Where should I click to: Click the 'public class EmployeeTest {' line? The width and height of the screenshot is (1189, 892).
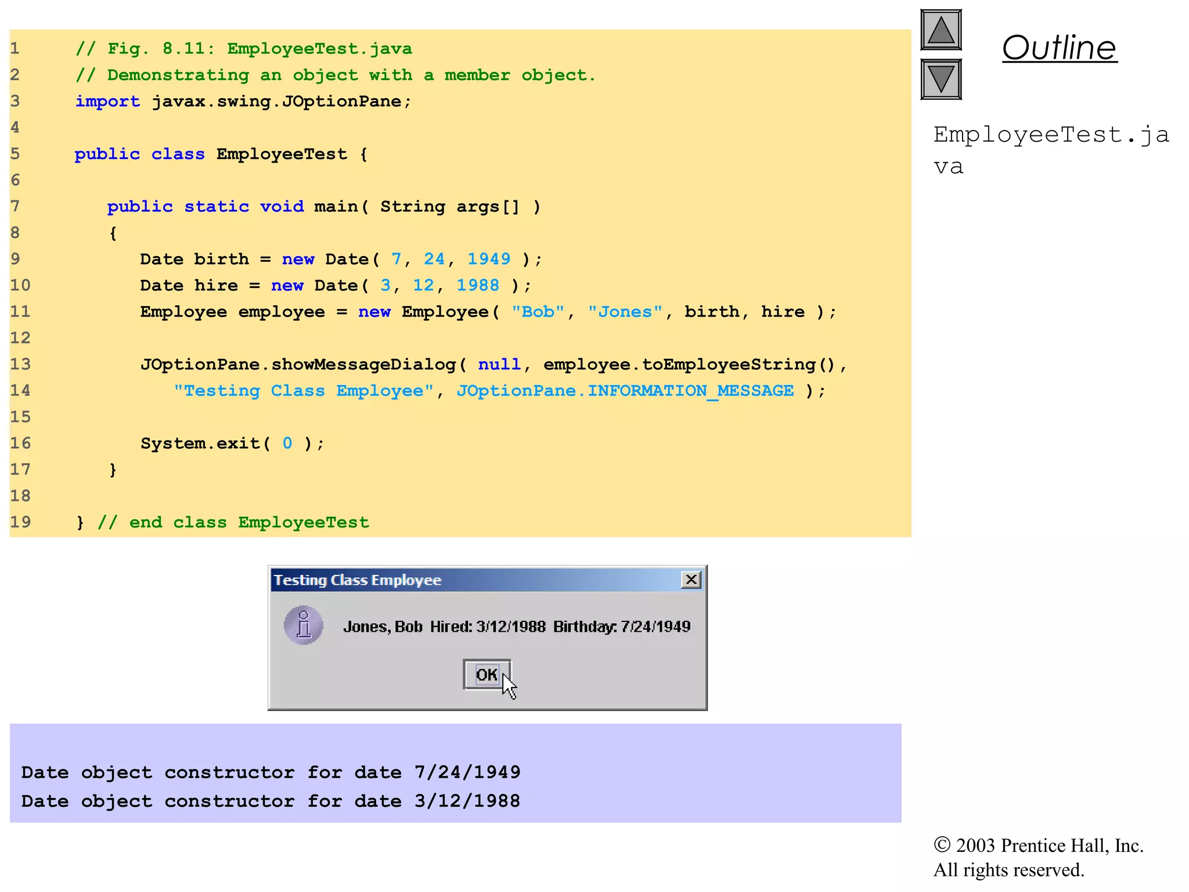pyautogui.click(x=221, y=154)
